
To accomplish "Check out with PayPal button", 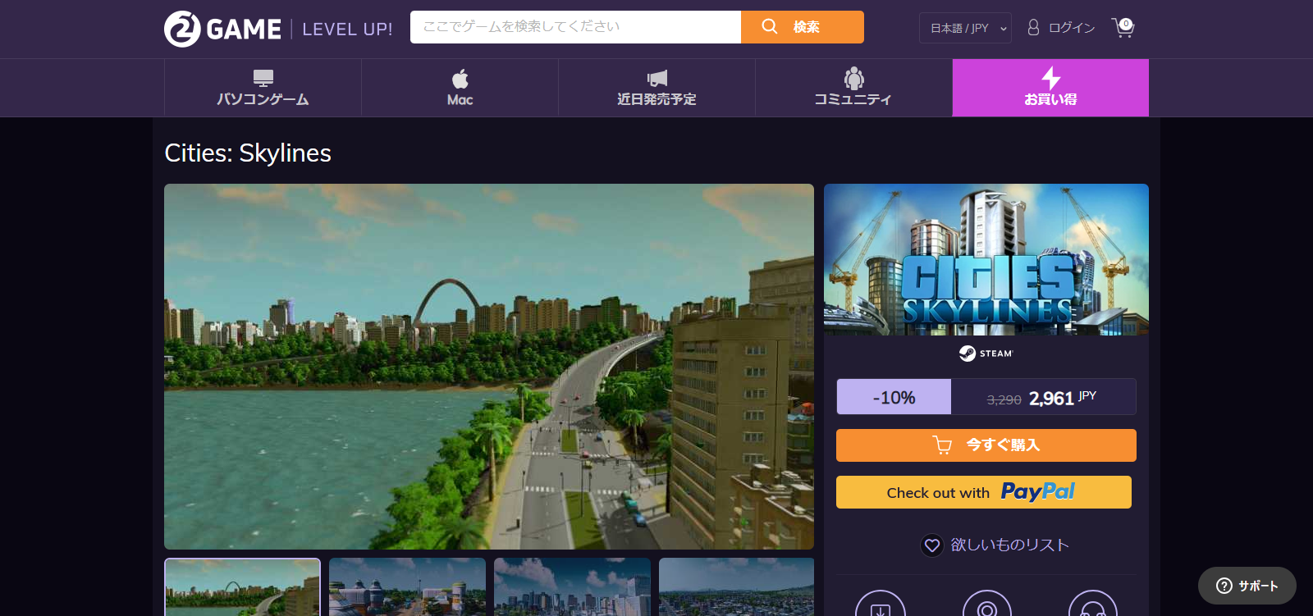I will (983, 492).
